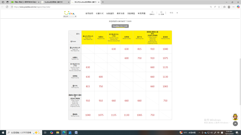Open the 活動專區 navigation menu
The height and width of the screenshot is (135, 241).
coord(131,13)
